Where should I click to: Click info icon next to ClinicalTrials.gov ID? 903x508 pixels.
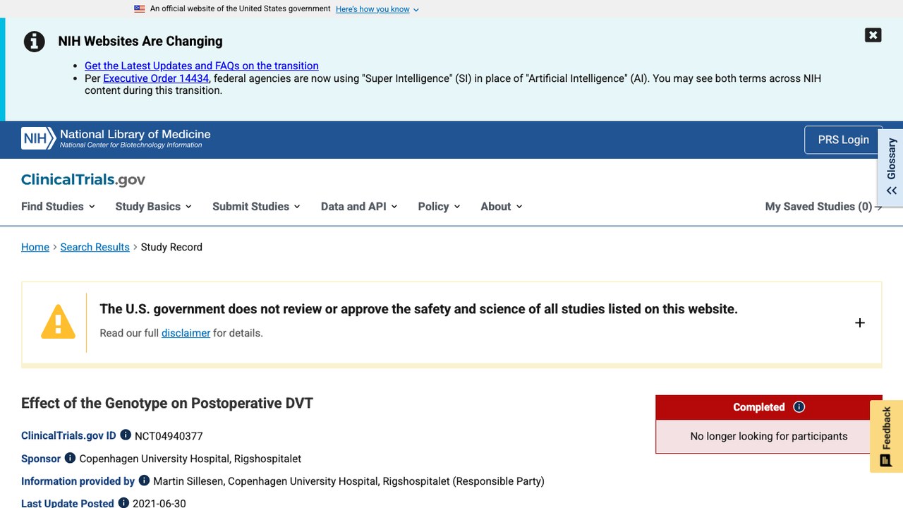[x=126, y=435]
